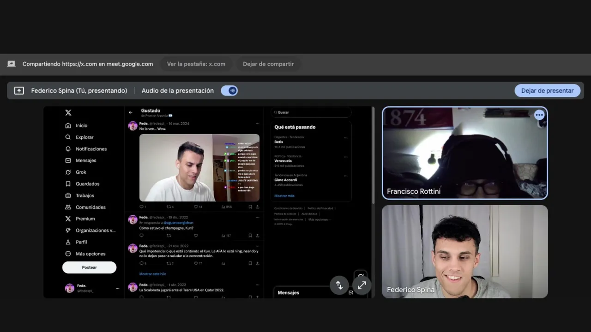This screenshot has height=332, width=591.
Task: Click Perfil label in X menu
Action: pos(81,242)
